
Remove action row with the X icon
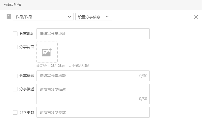click(196, 17)
